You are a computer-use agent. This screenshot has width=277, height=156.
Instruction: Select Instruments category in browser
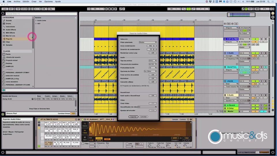coord(10,27)
